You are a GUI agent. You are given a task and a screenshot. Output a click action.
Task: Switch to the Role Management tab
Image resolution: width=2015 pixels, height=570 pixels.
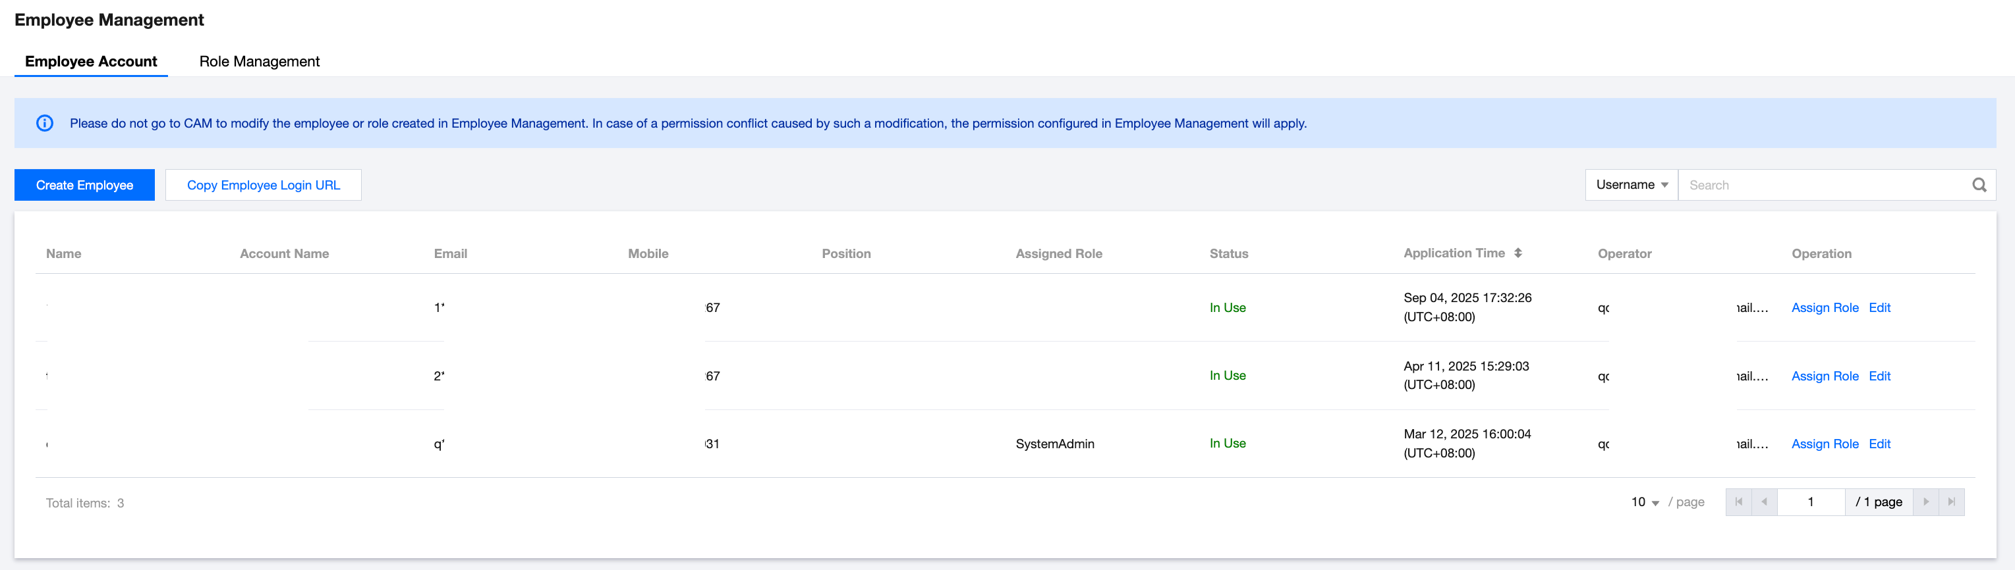click(x=259, y=62)
